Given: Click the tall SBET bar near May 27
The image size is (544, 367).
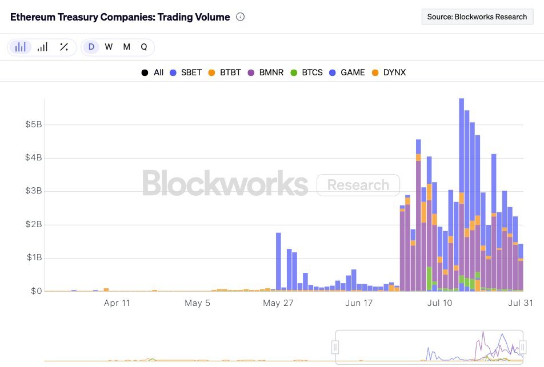Looking at the screenshot, I should coord(278,261).
